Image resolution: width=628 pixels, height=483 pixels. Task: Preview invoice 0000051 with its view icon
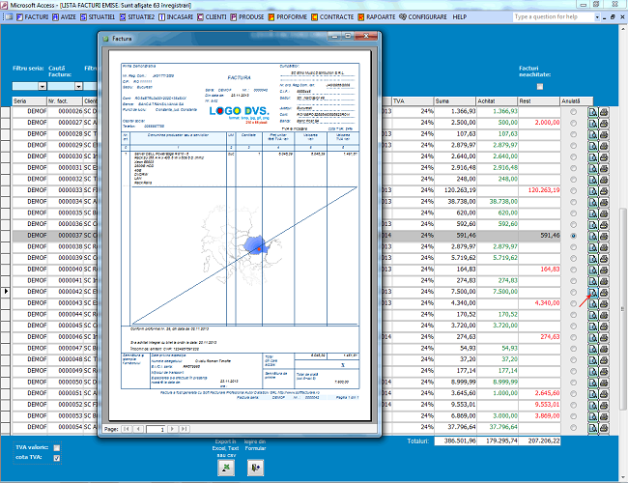click(593, 394)
